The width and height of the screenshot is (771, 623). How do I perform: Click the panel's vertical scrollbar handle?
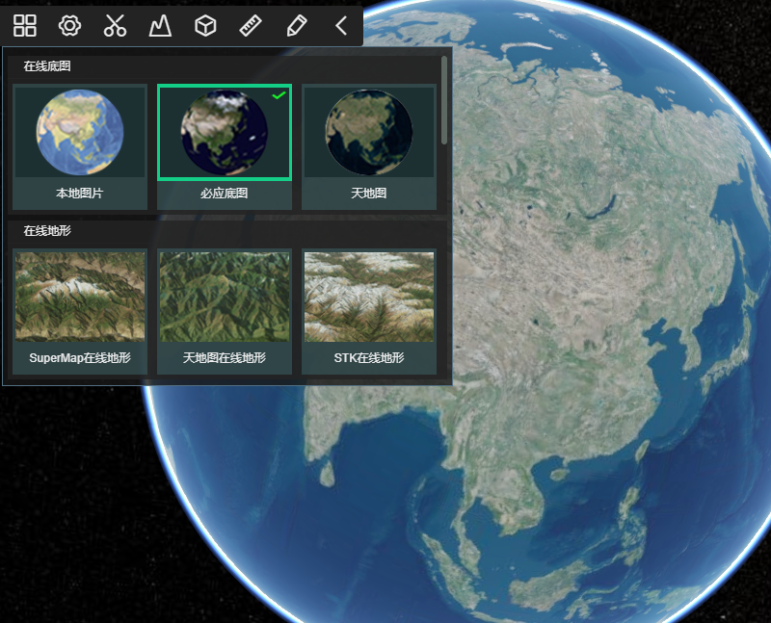(x=444, y=100)
